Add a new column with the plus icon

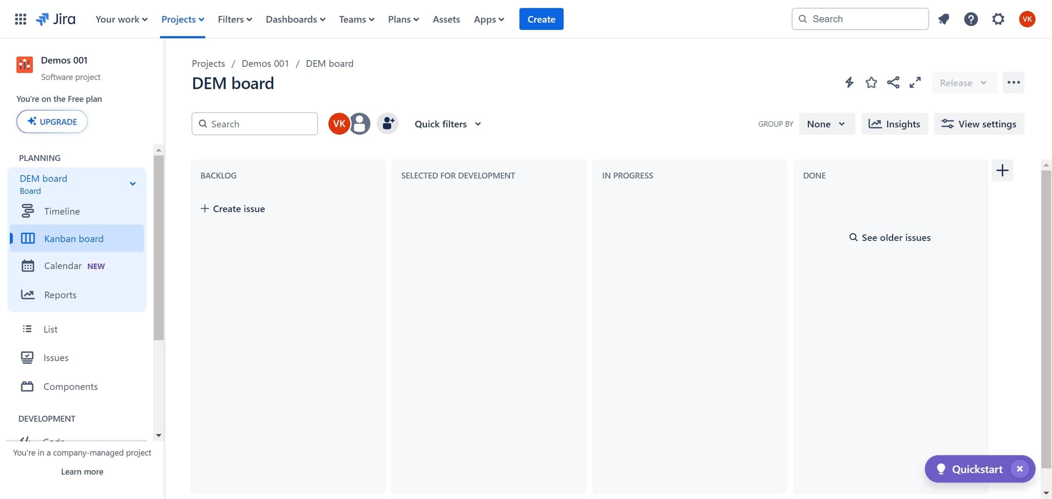[x=1002, y=170]
